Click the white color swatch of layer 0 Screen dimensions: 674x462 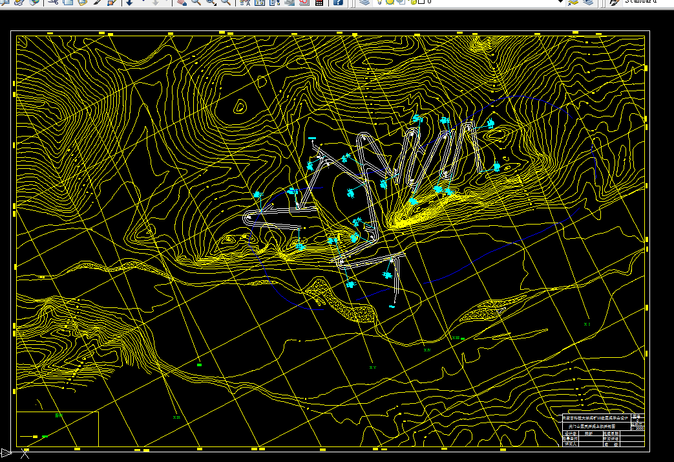point(421,2)
